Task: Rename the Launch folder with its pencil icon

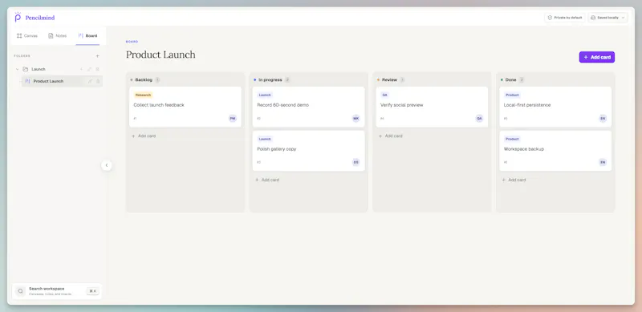Action: (89, 69)
